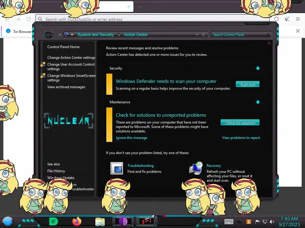The image size is (305, 228).
Task: Click the Action Center flag tray icon
Action: point(257,221)
